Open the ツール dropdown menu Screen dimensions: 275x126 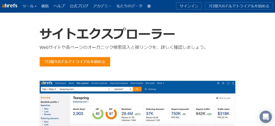(29, 6)
